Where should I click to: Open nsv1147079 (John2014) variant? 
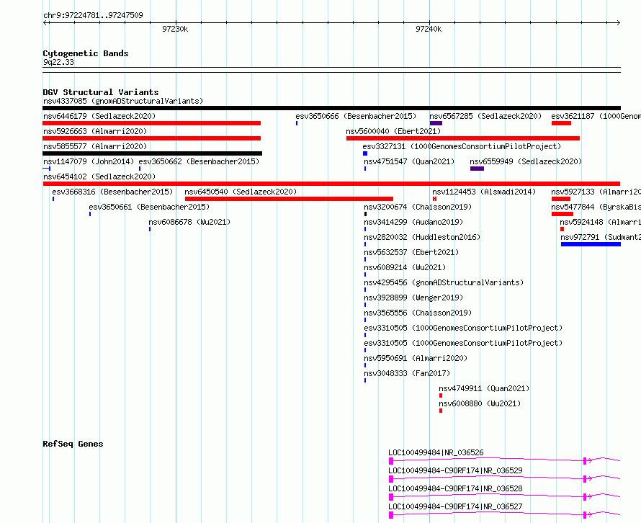tap(89, 161)
